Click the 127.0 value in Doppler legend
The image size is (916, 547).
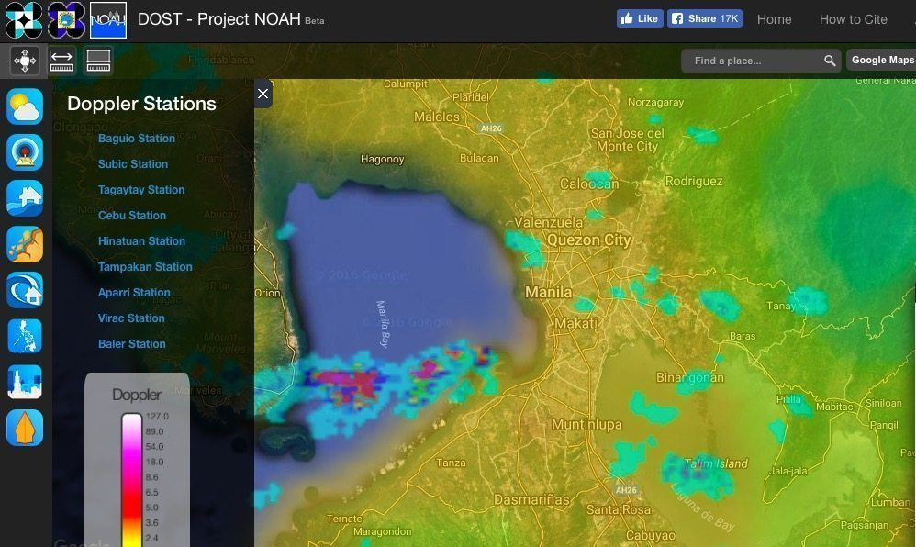coord(157,416)
